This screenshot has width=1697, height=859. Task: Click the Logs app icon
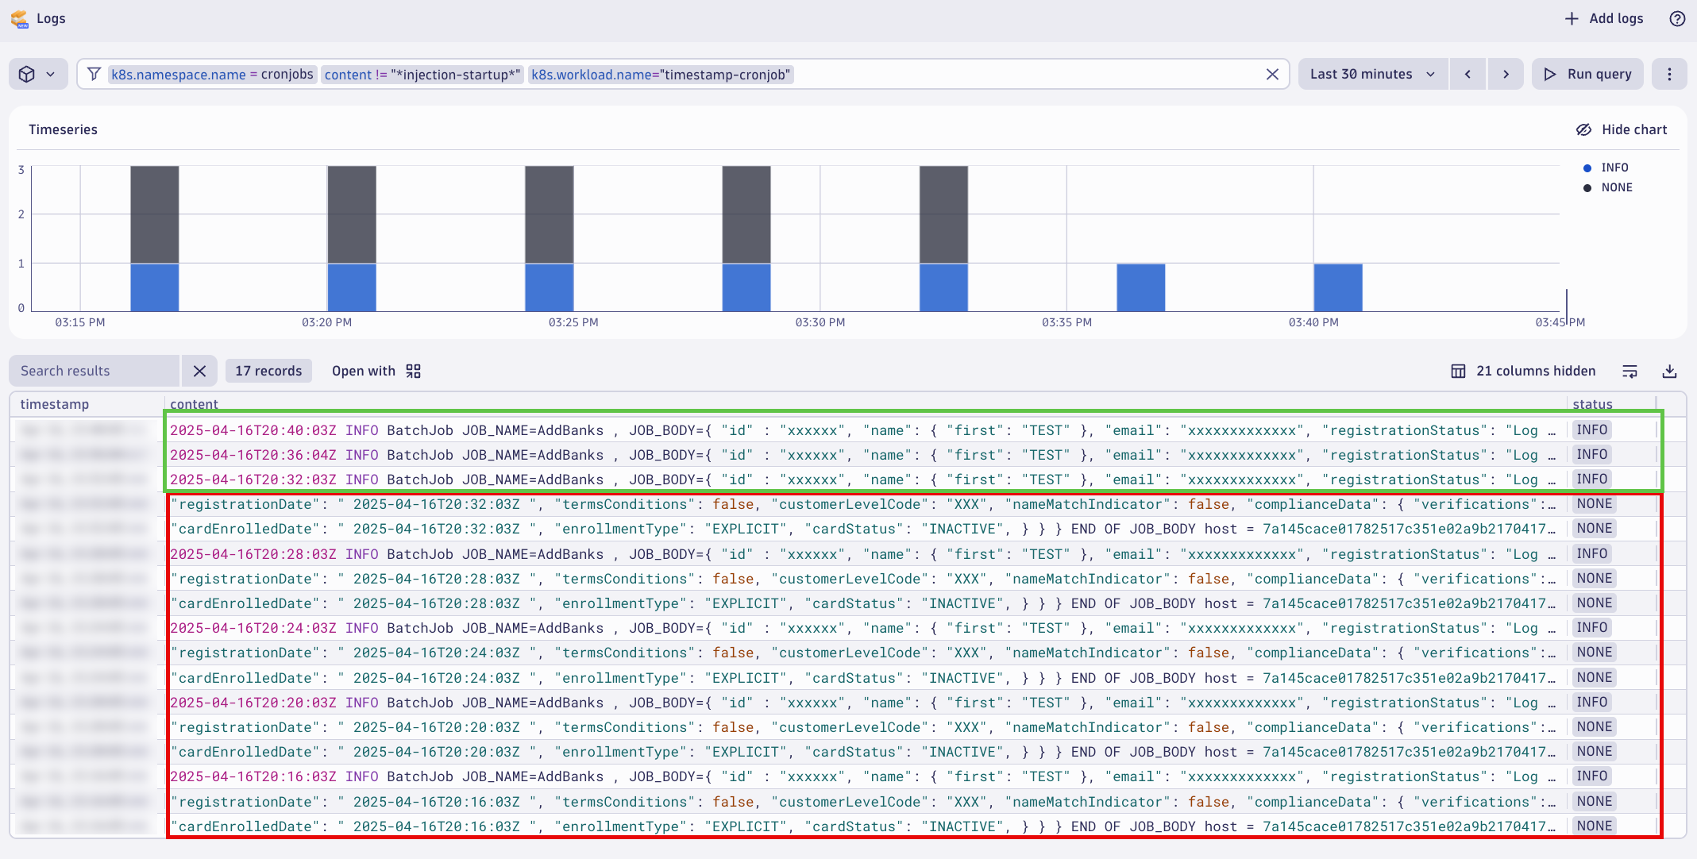coord(19,18)
